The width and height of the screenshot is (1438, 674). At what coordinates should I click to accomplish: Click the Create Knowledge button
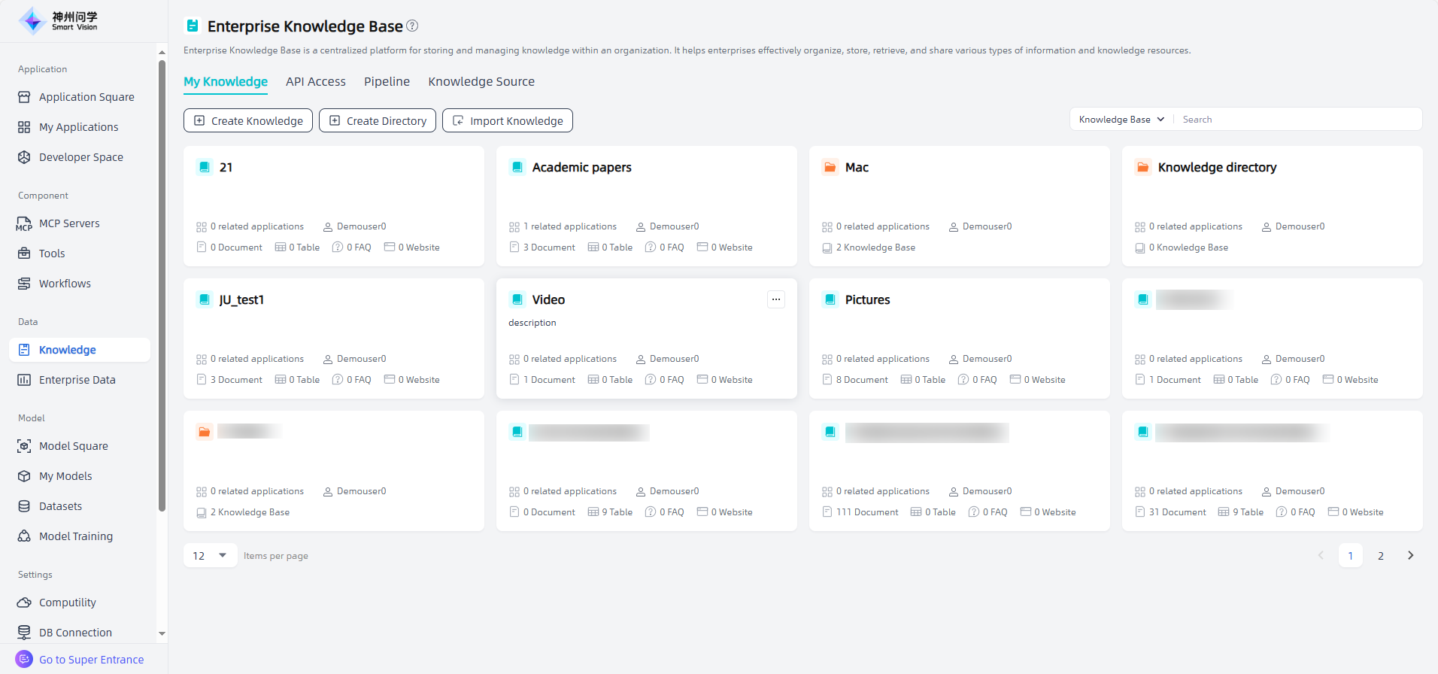pos(248,120)
